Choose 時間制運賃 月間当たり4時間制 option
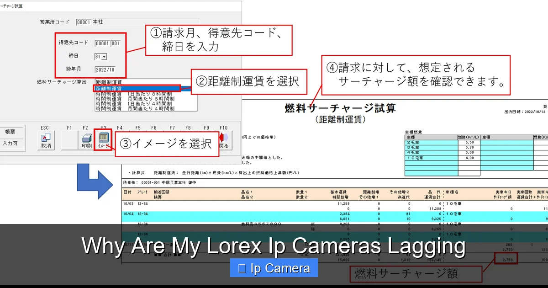The width and height of the screenshot is (548, 288). click(x=135, y=109)
